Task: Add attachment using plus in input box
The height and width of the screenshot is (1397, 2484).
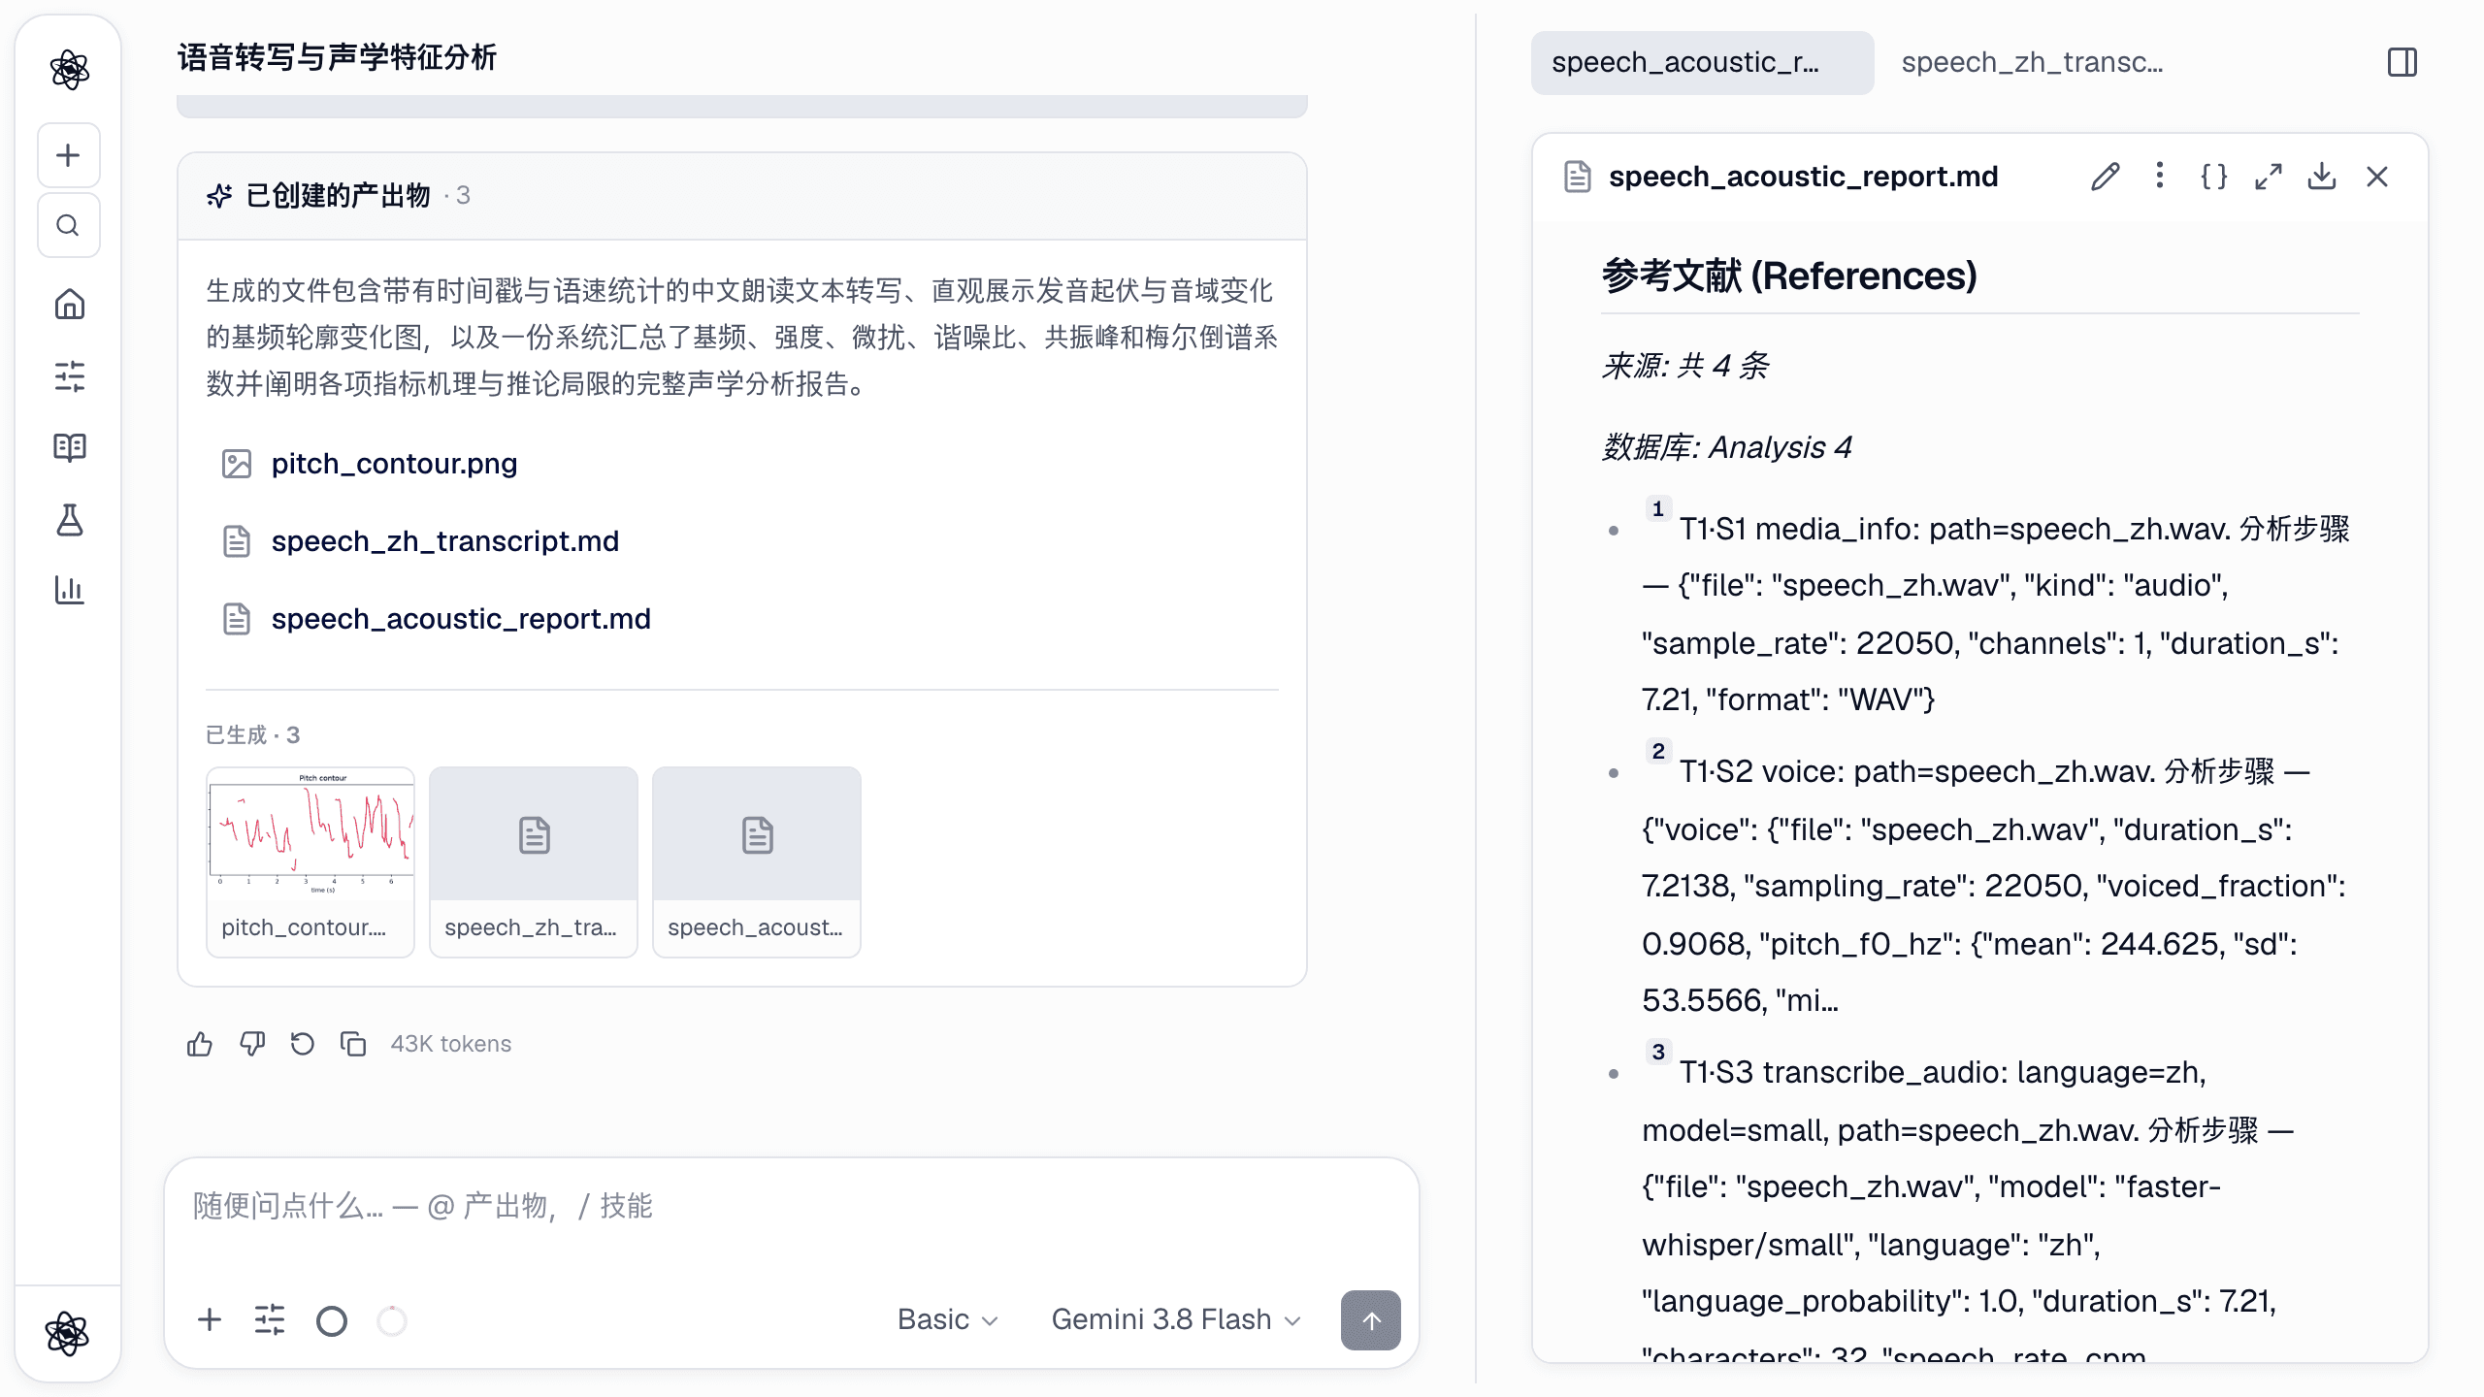Action: [210, 1319]
